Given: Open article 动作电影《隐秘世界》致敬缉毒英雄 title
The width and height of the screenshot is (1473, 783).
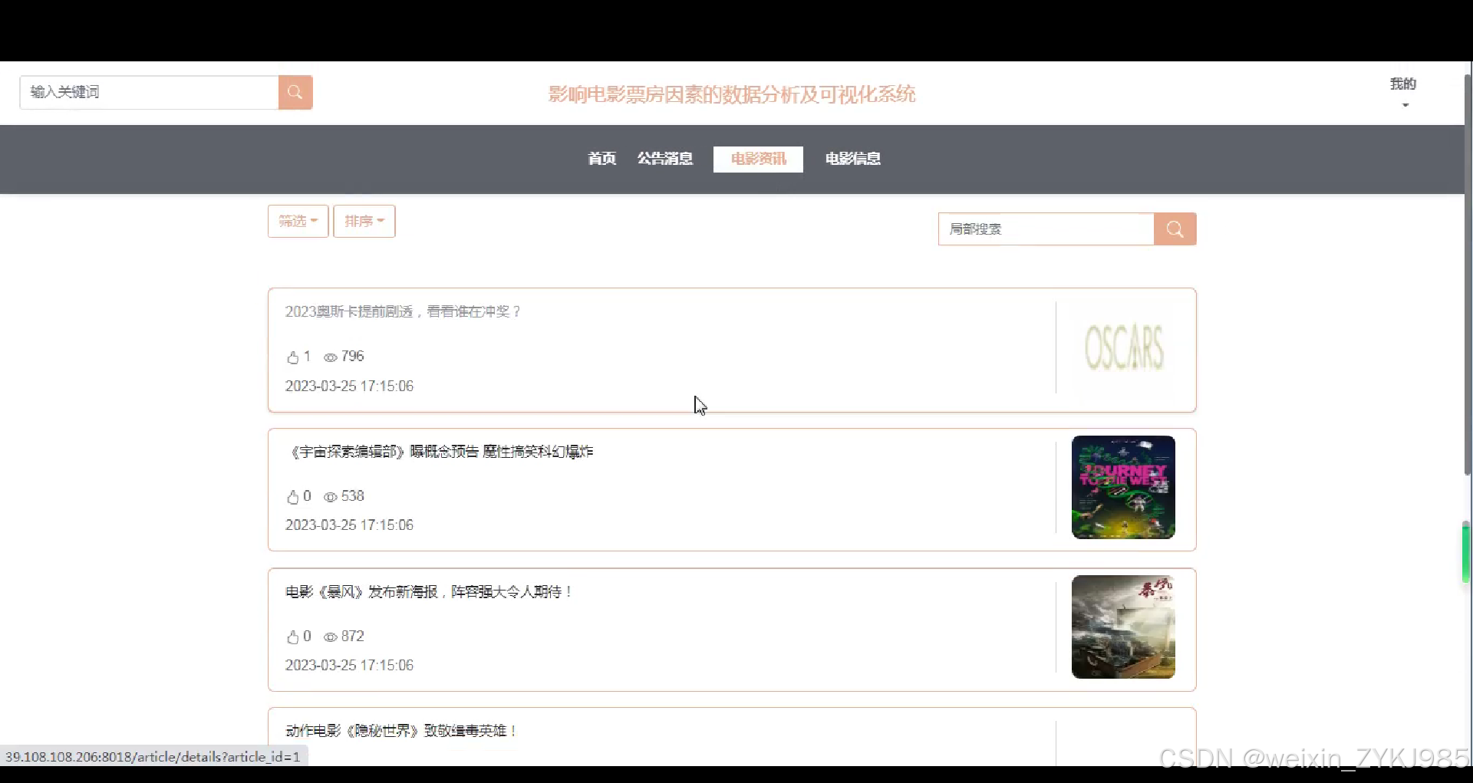Looking at the screenshot, I should (401, 731).
